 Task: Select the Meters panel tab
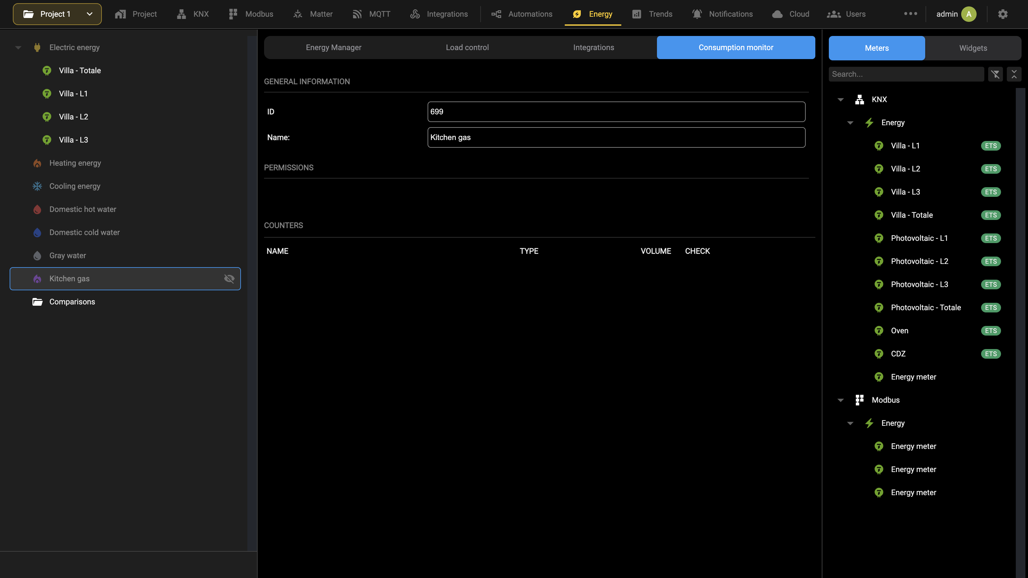[x=877, y=48]
